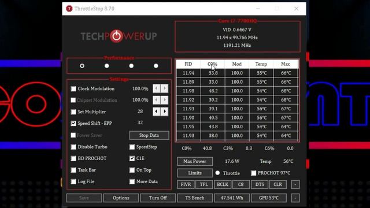Enable the On Top checkbox
The width and height of the screenshot is (370, 208).
pyautogui.click(x=132, y=170)
